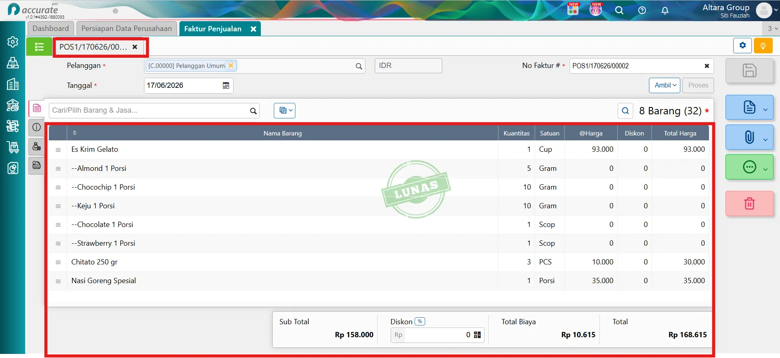780x358 pixels.
Task: Click the Proses button
Action: click(x=698, y=85)
